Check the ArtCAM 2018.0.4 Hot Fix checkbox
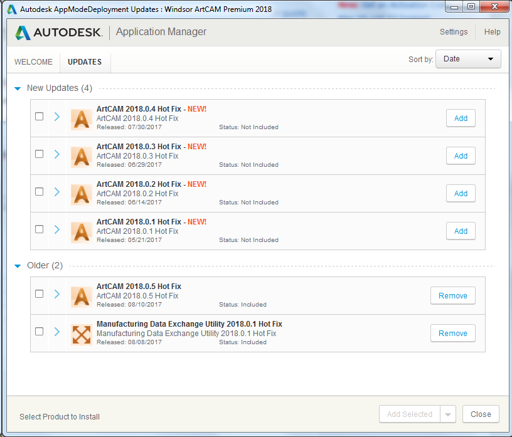 coord(39,116)
